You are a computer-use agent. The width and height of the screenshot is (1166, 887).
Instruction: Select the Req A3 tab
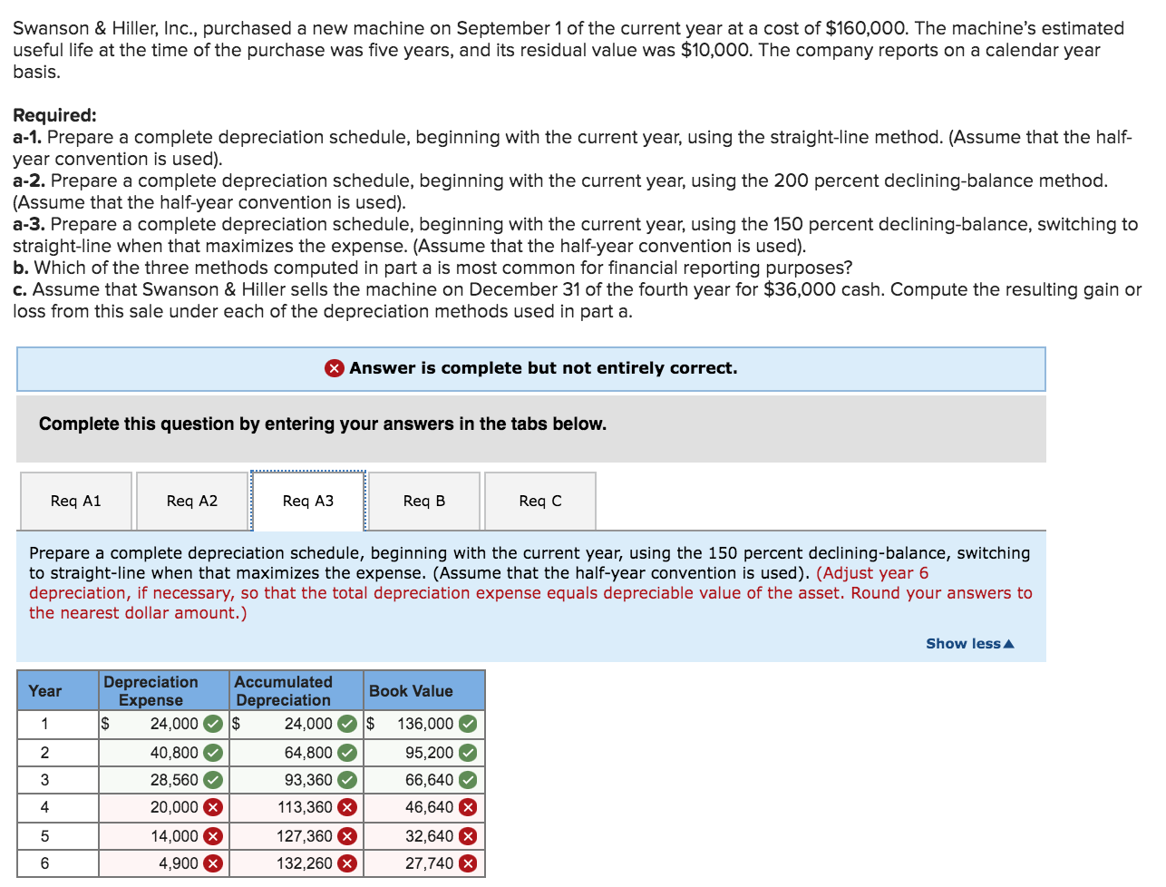308,501
